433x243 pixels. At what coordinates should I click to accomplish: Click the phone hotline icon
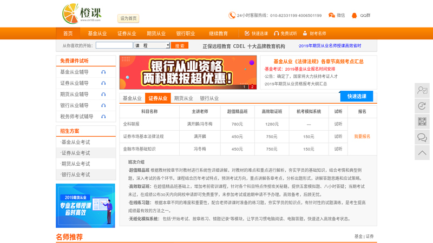232,16
